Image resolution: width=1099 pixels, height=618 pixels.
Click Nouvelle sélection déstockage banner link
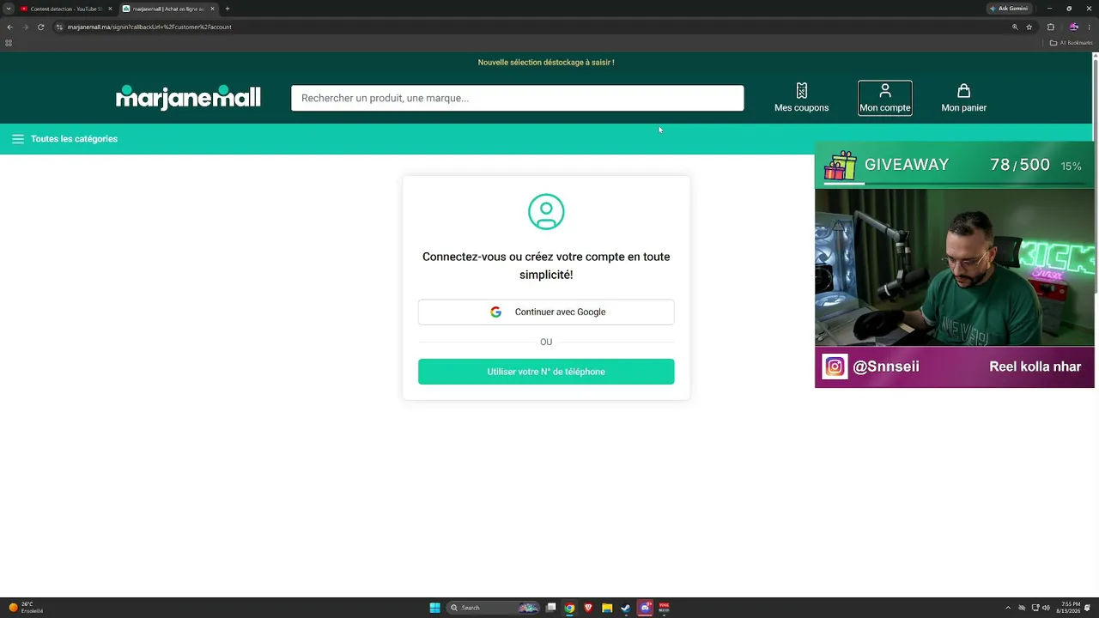[x=546, y=63]
